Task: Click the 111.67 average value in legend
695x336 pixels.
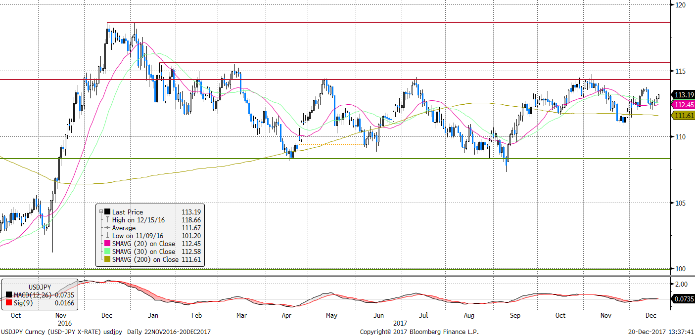Action: 191,228
